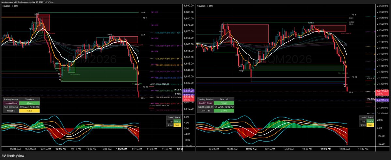Click the 'TPO POC' label on ES chart
391x160 pixels.
177,89
